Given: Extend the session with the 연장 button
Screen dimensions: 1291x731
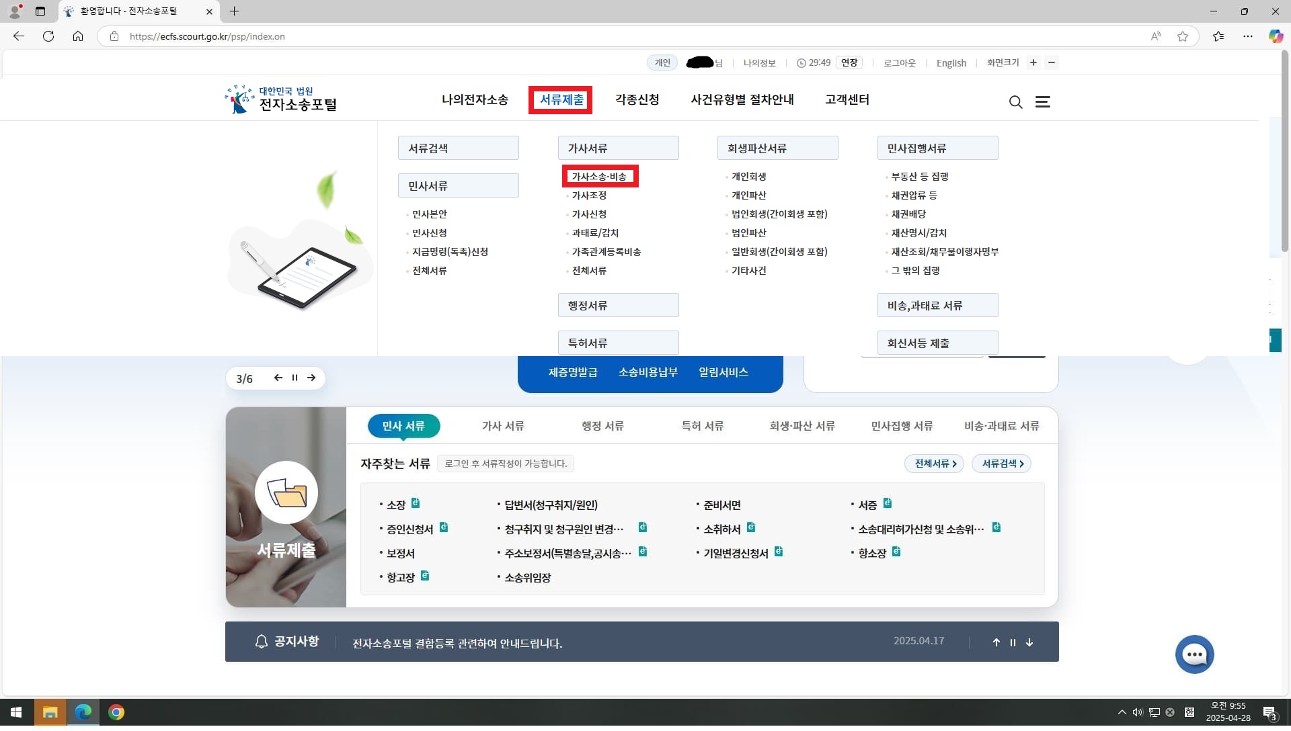Looking at the screenshot, I should (848, 62).
